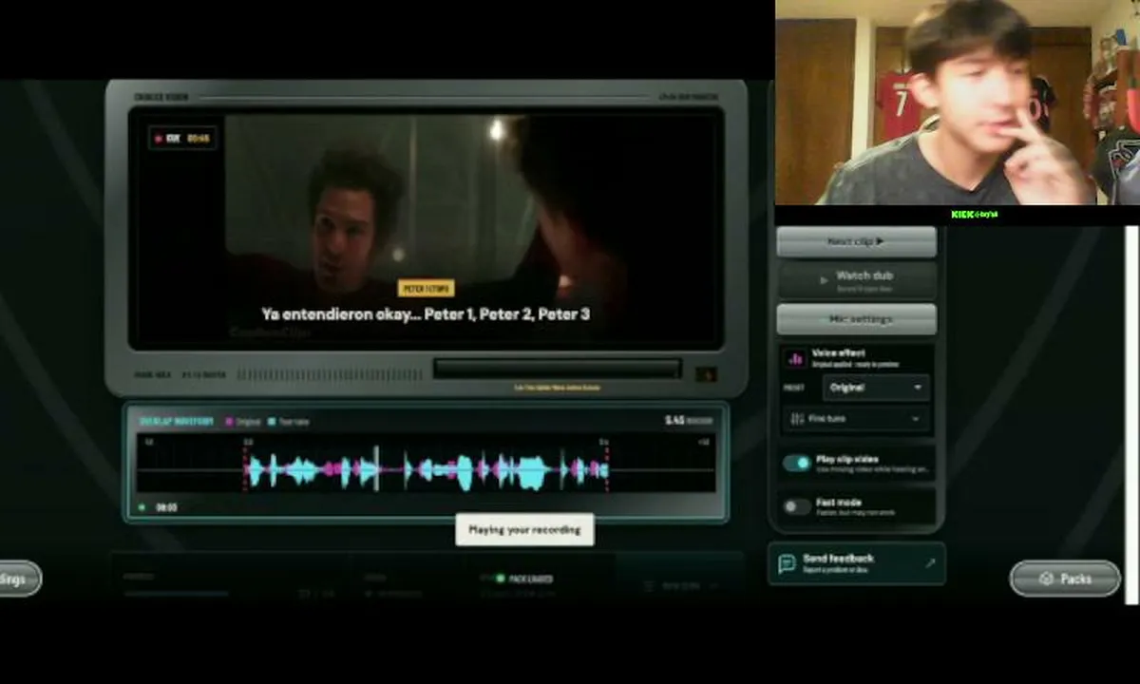Click the cyan Your take legend swatch

point(272,421)
